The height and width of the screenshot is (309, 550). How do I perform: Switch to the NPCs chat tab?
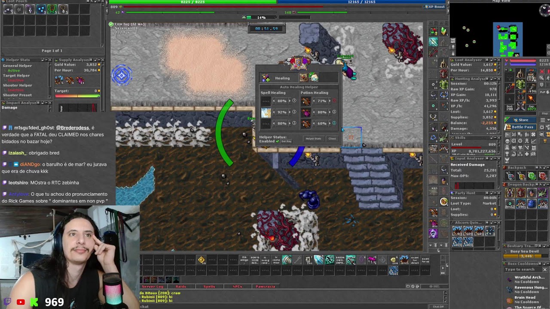pyautogui.click(x=237, y=286)
